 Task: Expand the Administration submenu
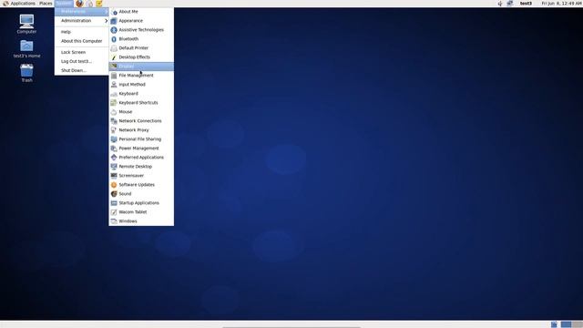click(82, 21)
